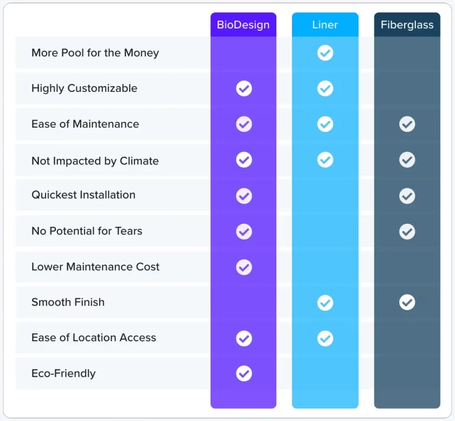Click Fiberglass checkmark for Smooth Finish
This screenshot has width=455, height=421.
[x=407, y=303]
